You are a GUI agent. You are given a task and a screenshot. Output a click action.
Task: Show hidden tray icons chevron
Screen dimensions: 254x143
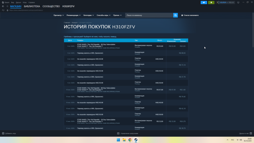click(x=228, y=140)
